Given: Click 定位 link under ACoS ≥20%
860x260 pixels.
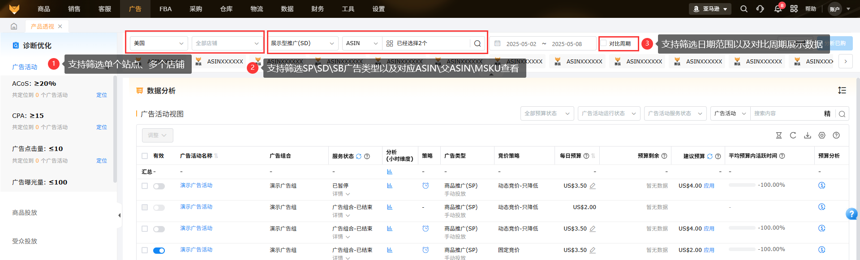Looking at the screenshot, I should pyautogui.click(x=102, y=95).
